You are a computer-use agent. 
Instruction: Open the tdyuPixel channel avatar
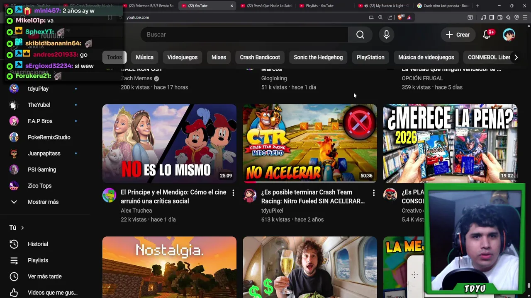pyautogui.click(x=250, y=195)
